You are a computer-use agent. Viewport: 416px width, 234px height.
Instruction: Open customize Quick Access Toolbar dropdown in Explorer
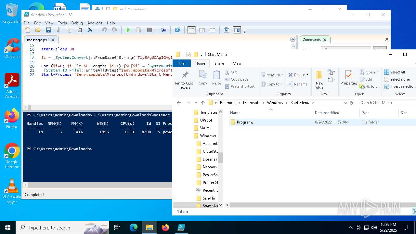click(201, 55)
